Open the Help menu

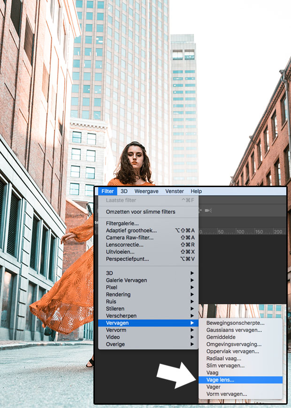(196, 191)
